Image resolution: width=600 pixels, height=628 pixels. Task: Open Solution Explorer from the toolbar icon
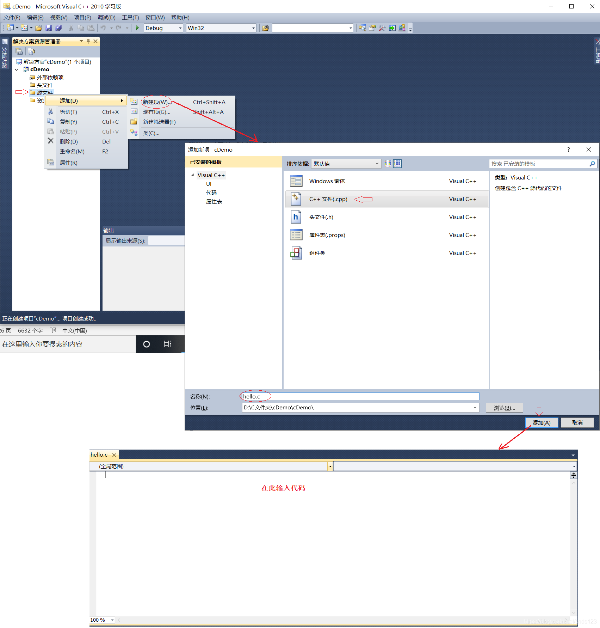tap(362, 28)
